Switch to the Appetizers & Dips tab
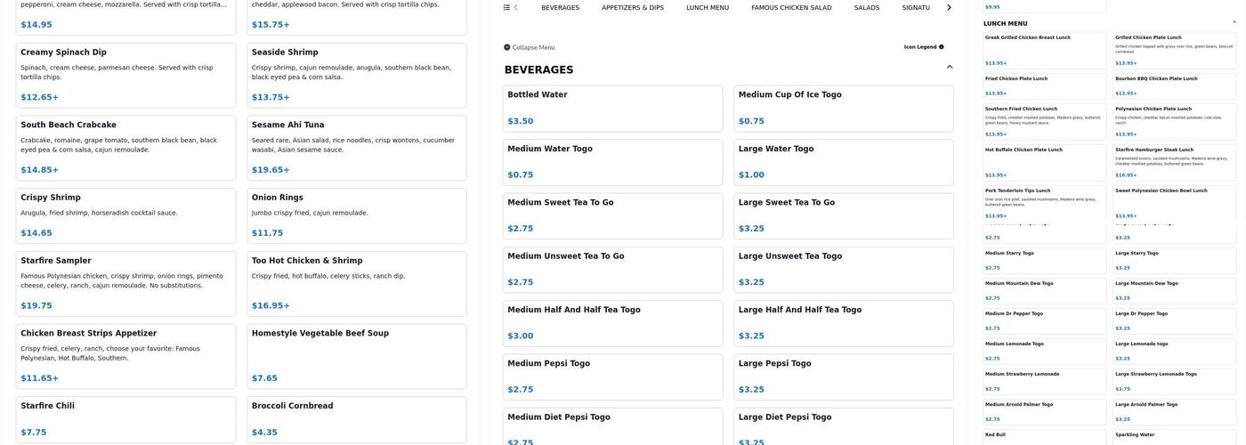 pyautogui.click(x=633, y=8)
